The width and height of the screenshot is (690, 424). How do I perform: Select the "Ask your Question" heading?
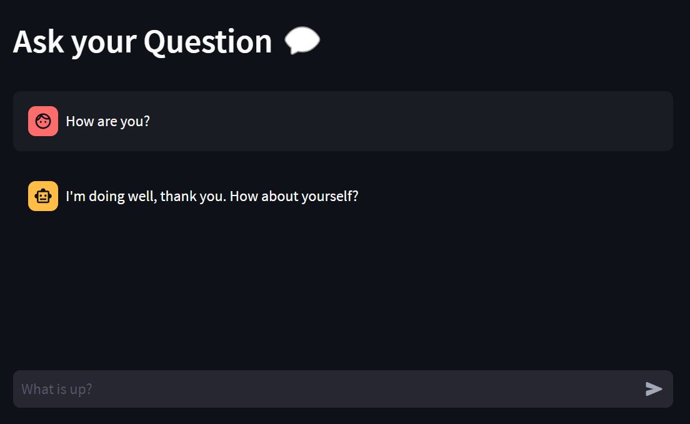(x=142, y=42)
